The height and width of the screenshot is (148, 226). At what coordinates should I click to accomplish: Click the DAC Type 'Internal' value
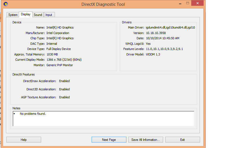coord(52,44)
